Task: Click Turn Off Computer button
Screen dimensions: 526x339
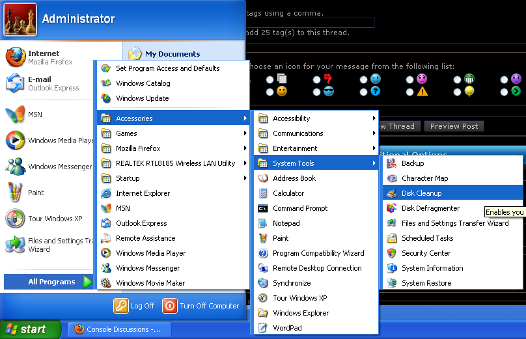Action: click(201, 306)
